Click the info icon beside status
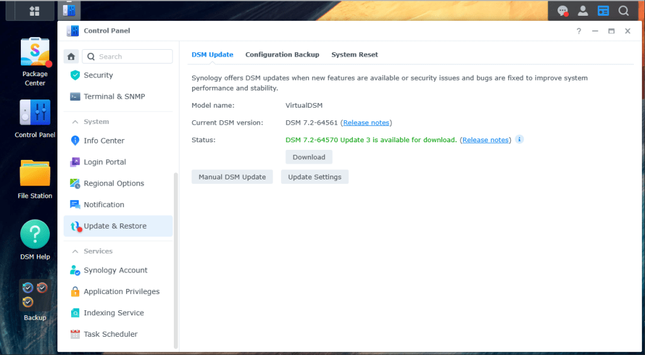The height and width of the screenshot is (355, 645). 519,139
